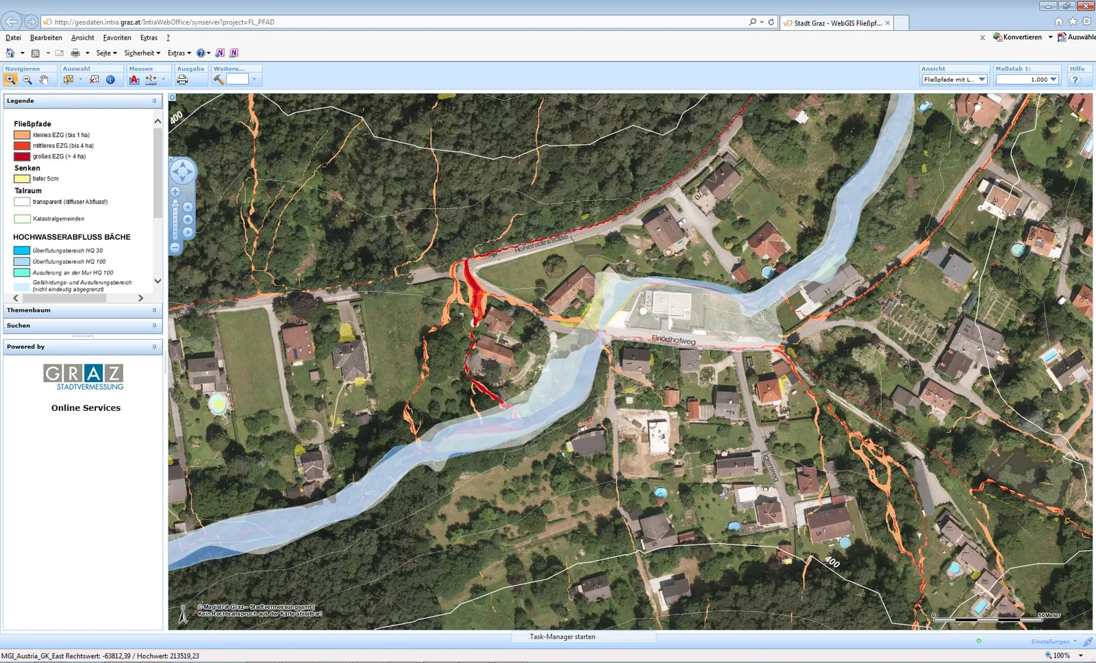Expand the Themenbaum panel
This screenshot has height=663, width=1096.
[x=83, y=310]
